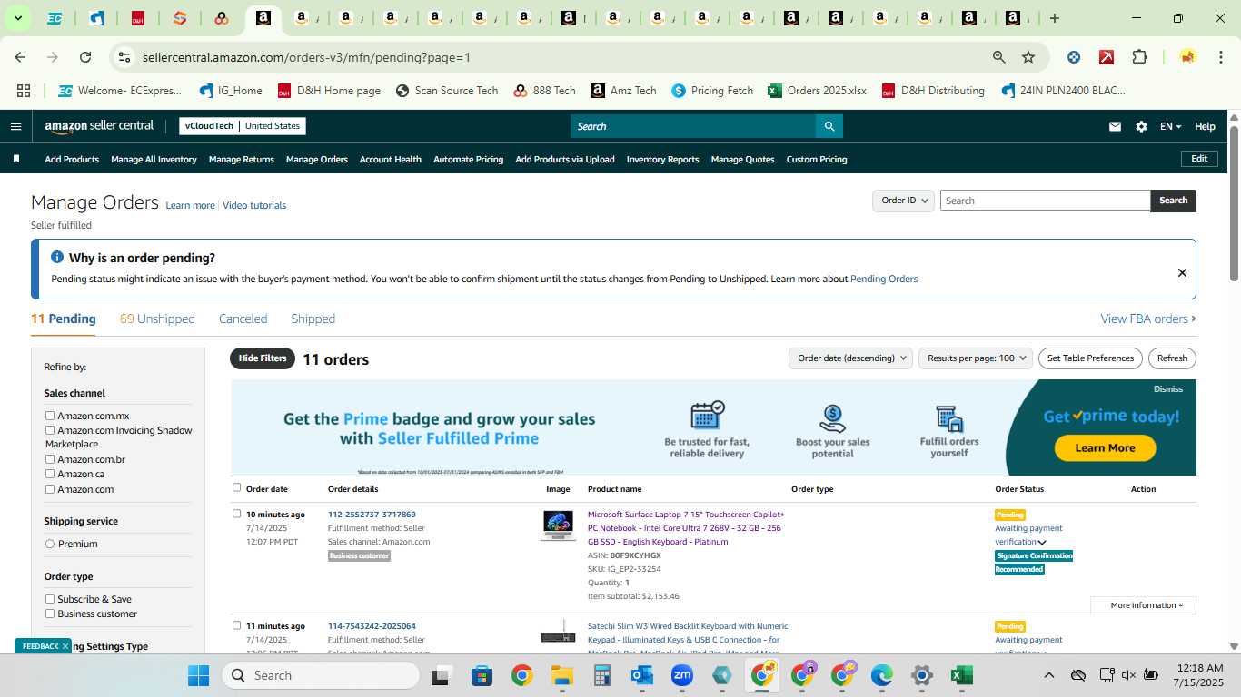Click Learn More on Prime banner
The image size is (1241, 697).
tap(1105, 447)
